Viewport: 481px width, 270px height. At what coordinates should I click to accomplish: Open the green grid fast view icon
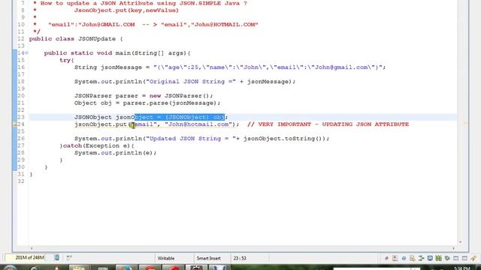click(x=439, y=258)
